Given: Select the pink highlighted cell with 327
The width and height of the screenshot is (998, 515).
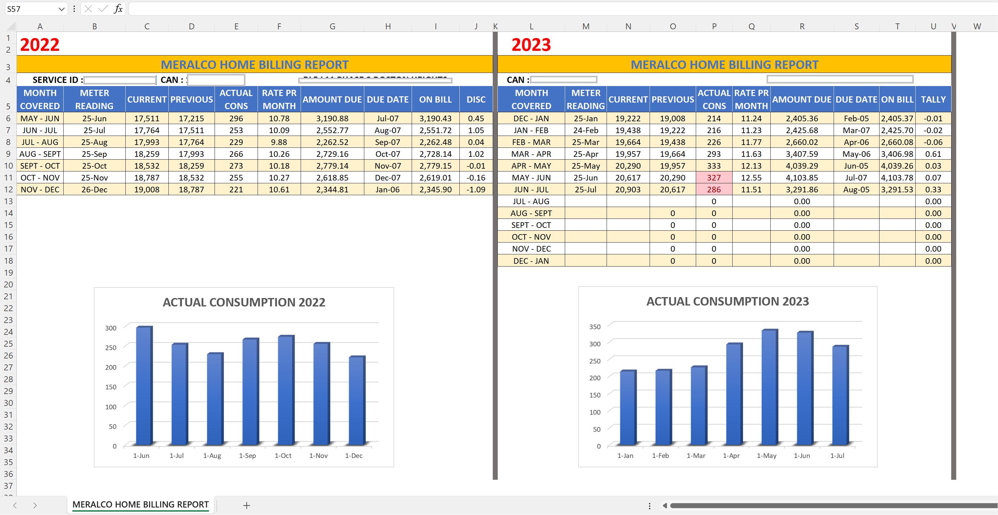Looking at the screenshot, I should pyautogui.click(x=713, y=178).
